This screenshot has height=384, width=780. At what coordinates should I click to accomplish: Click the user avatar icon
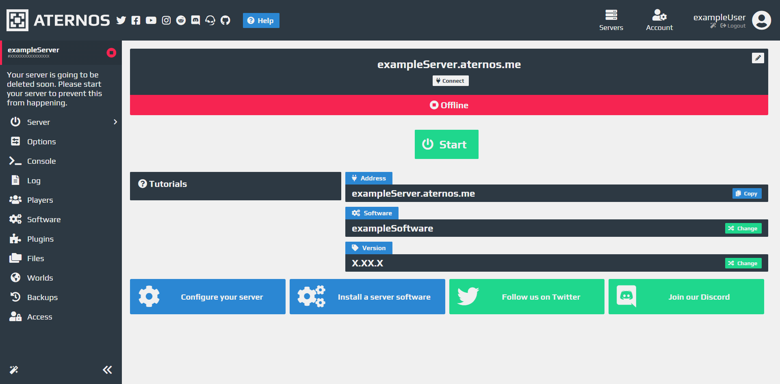(x=761, y=20)
